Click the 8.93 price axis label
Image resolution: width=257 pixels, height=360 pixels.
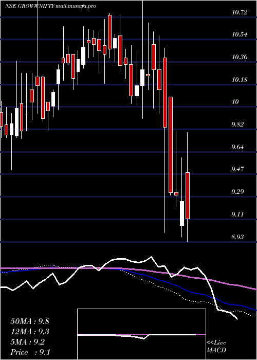pyautogui.click(x=238, y=237)
